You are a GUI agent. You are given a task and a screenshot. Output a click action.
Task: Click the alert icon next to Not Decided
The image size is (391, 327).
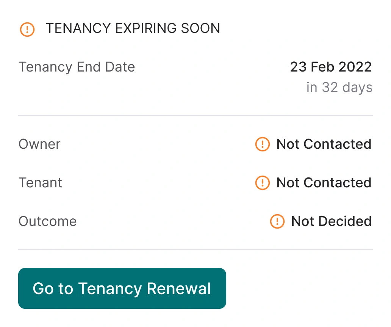(277, 221)
